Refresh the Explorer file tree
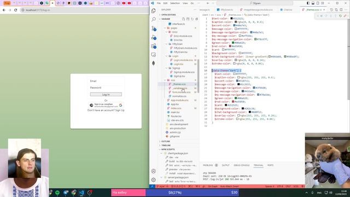The width and height of the screenshot is (350, 197). point(192,19)
